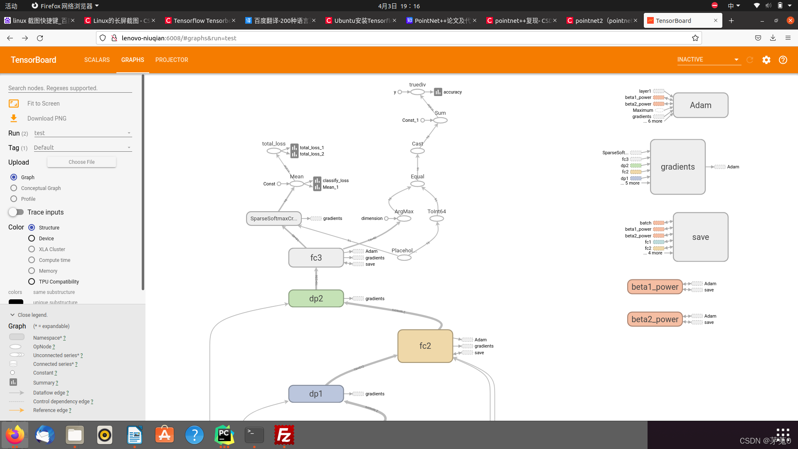Click the save to Pocket icon
798x449 pixels.
(758, 38)
